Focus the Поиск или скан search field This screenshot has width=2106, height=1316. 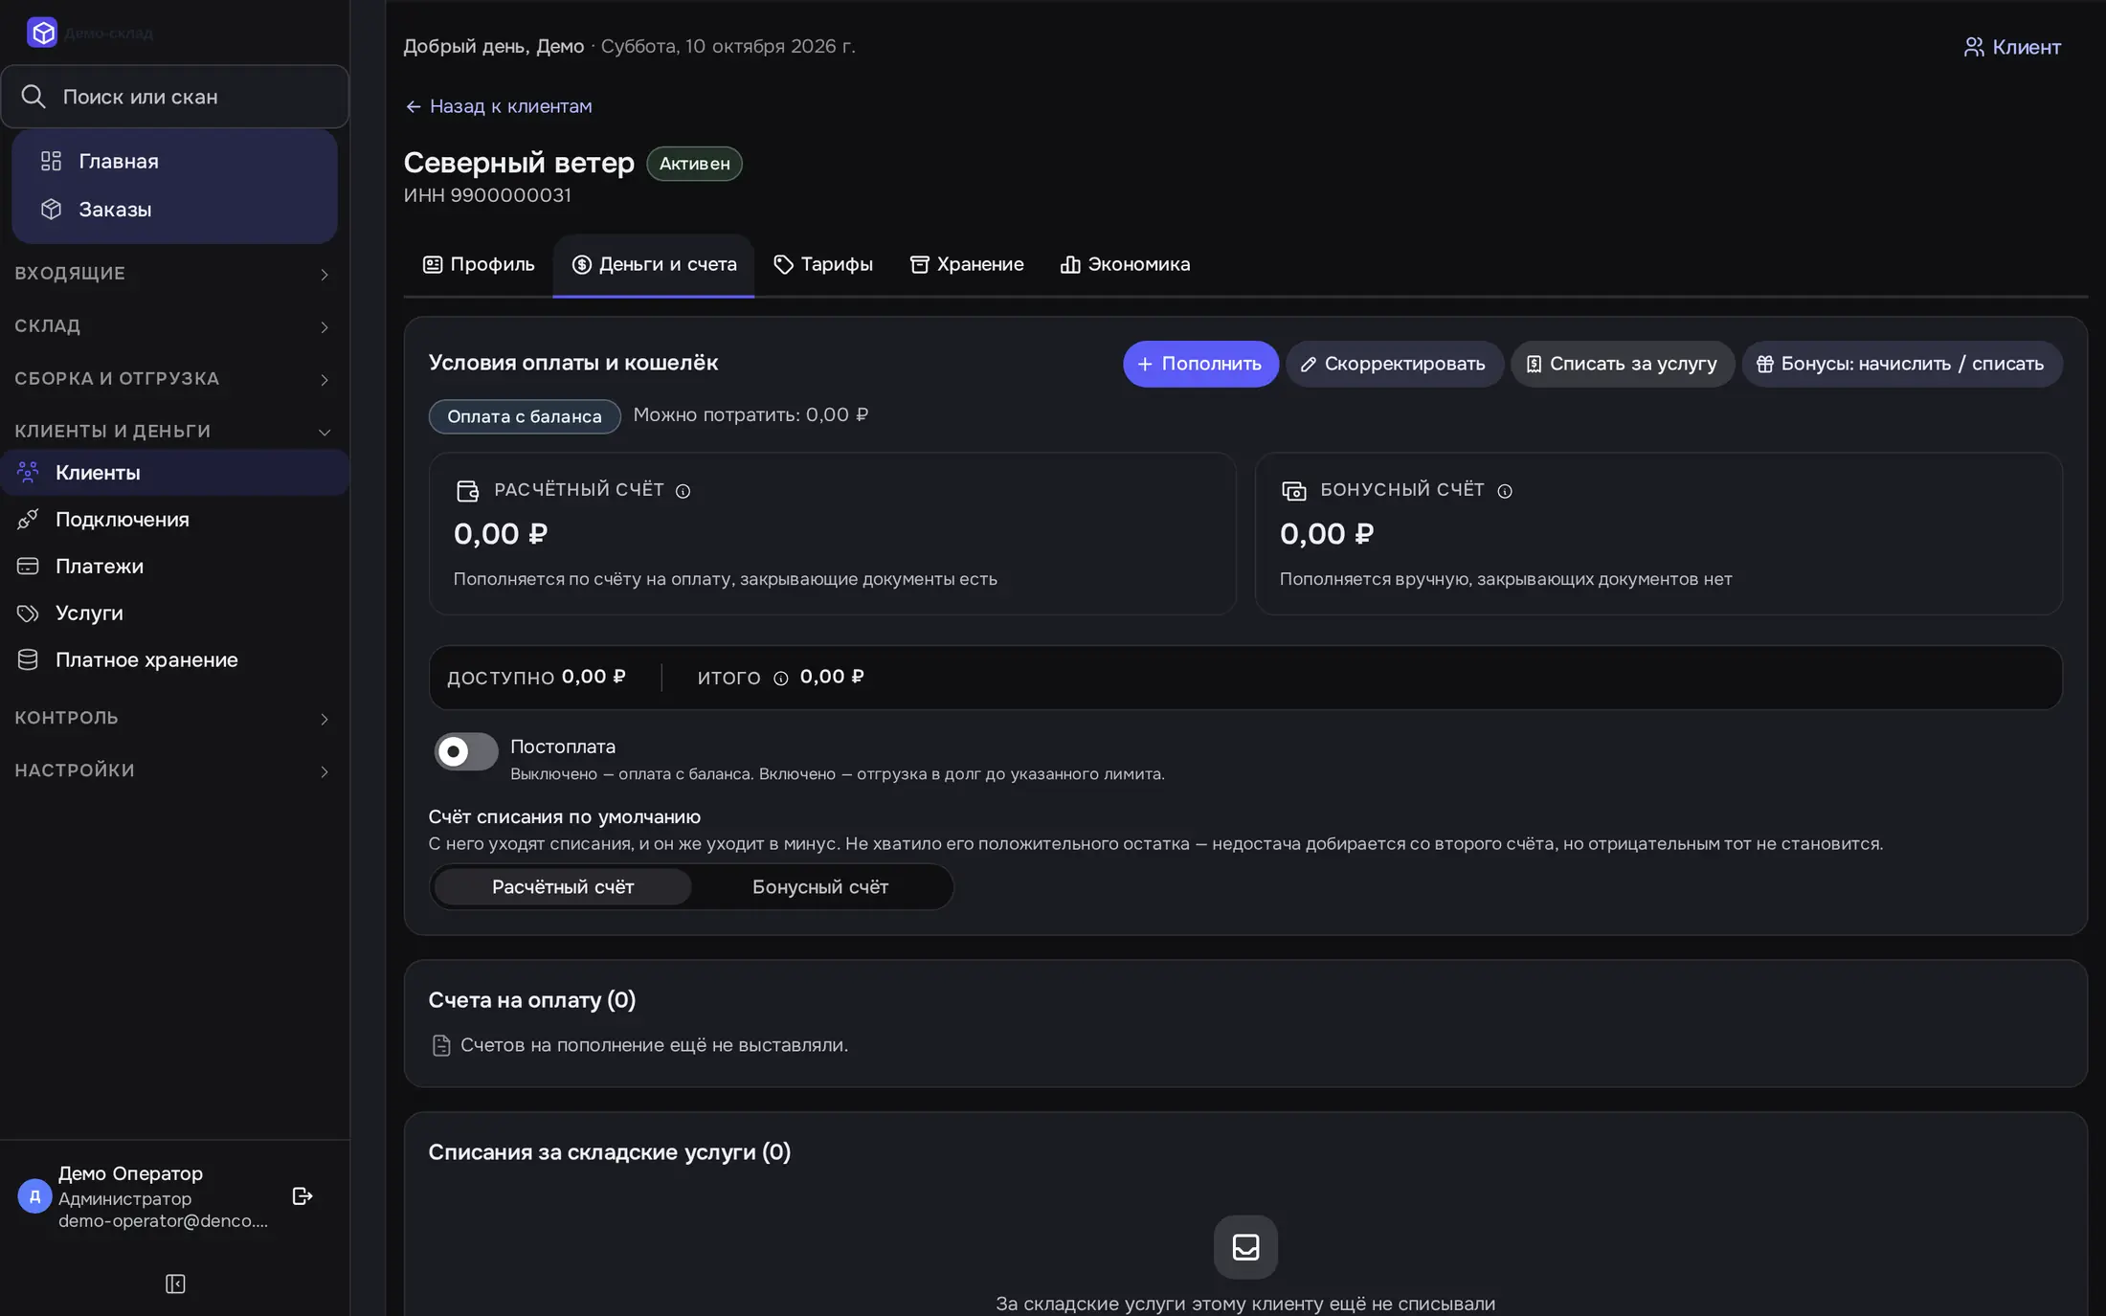point(175,97)
